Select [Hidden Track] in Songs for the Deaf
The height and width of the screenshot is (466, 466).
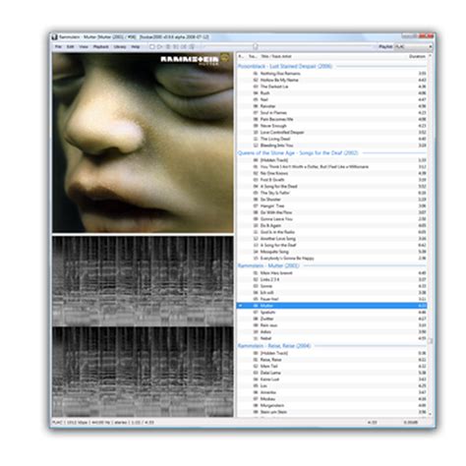click(331, 160)
